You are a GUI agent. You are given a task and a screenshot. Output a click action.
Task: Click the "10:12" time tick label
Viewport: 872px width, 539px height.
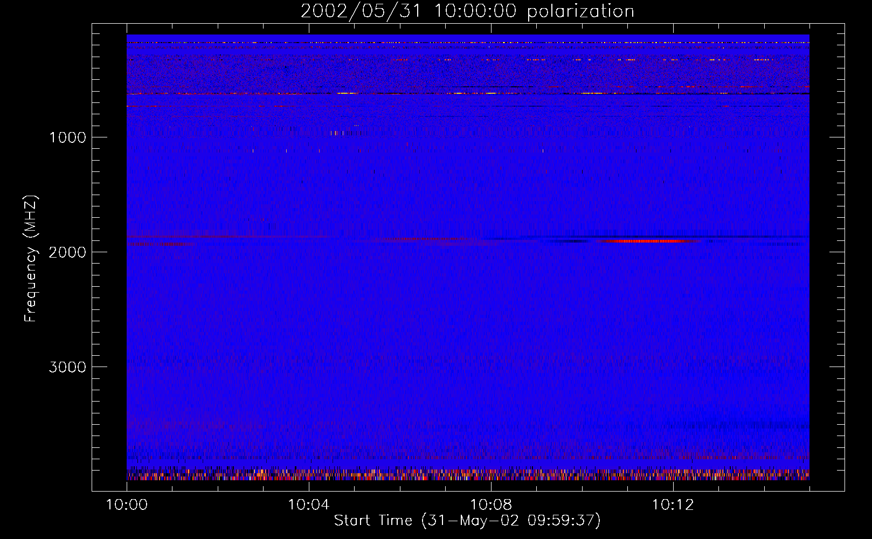click(673, 505)
